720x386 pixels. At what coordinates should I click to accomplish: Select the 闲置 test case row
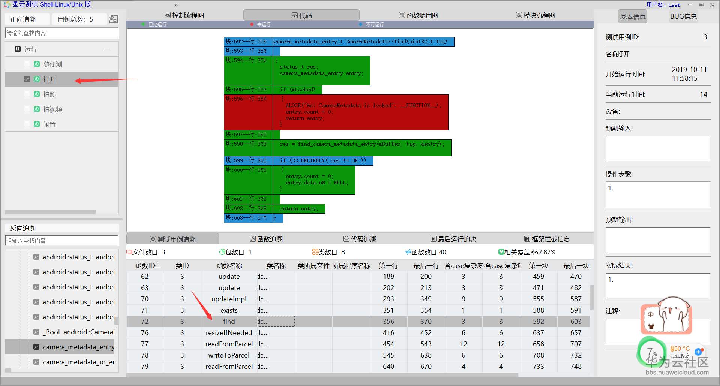click(62, 124)
